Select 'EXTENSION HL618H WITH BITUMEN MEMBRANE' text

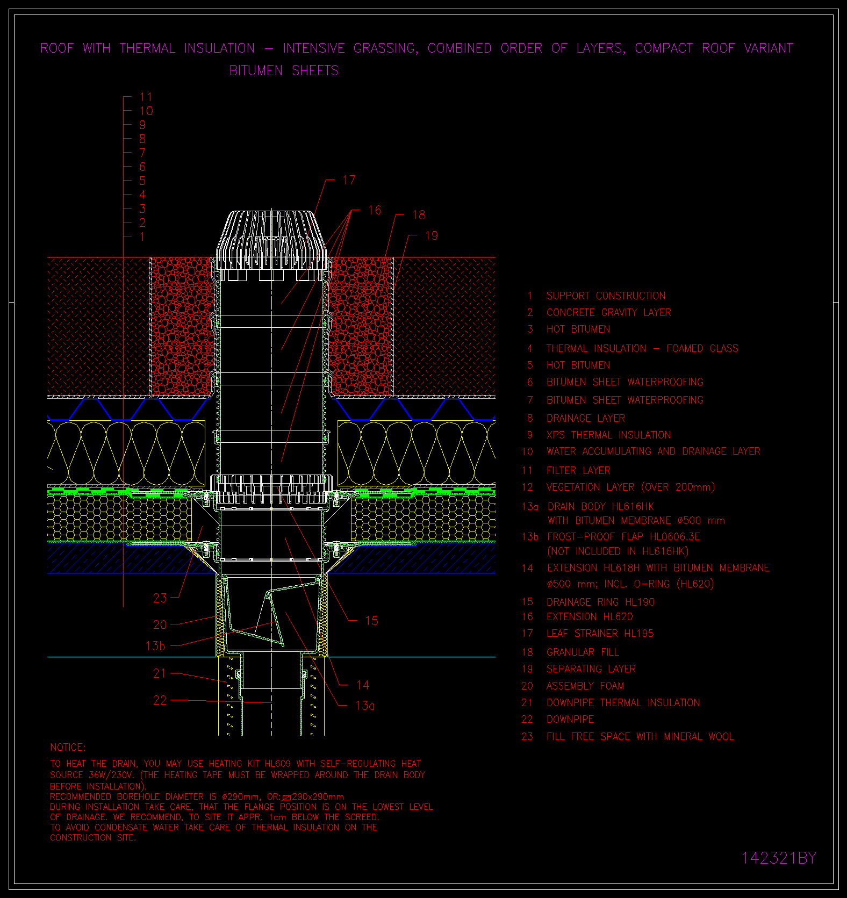tap(658, 568)
